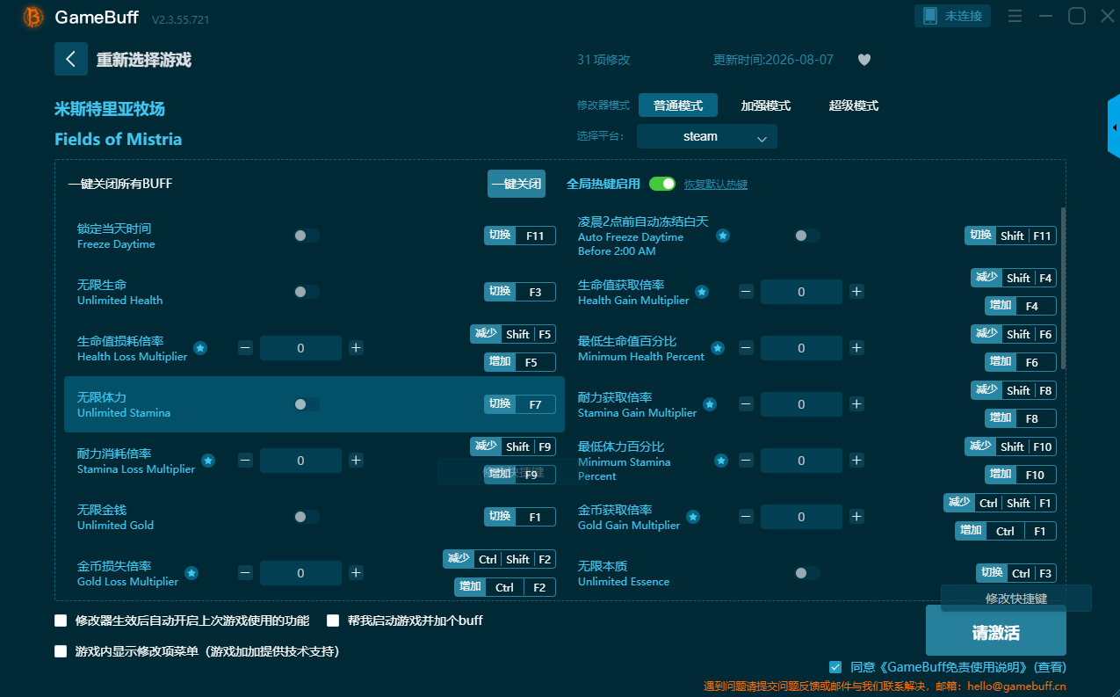Image resolution: width=1120 pixels, height=697 pixels.
Task: Click the 一键关闭 close-all button
Action: click(x=517, y=184)
